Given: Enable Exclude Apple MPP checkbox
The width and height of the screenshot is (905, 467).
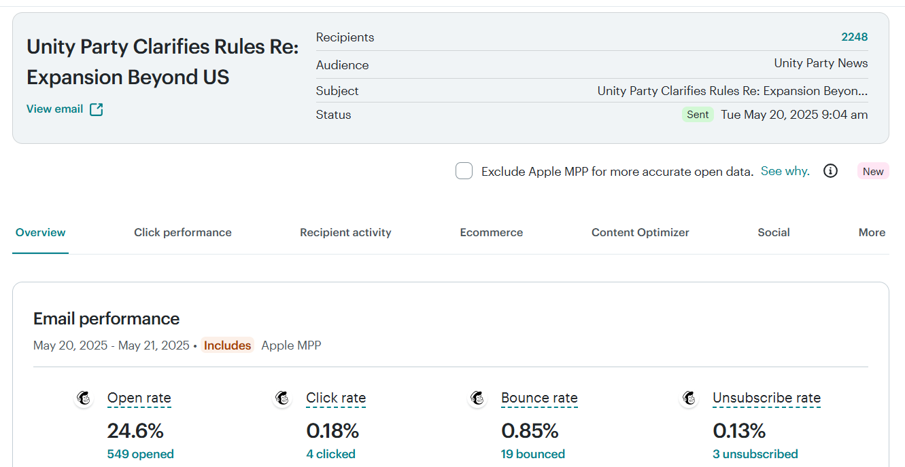Looking at the screenshot, I should (464, 171).
